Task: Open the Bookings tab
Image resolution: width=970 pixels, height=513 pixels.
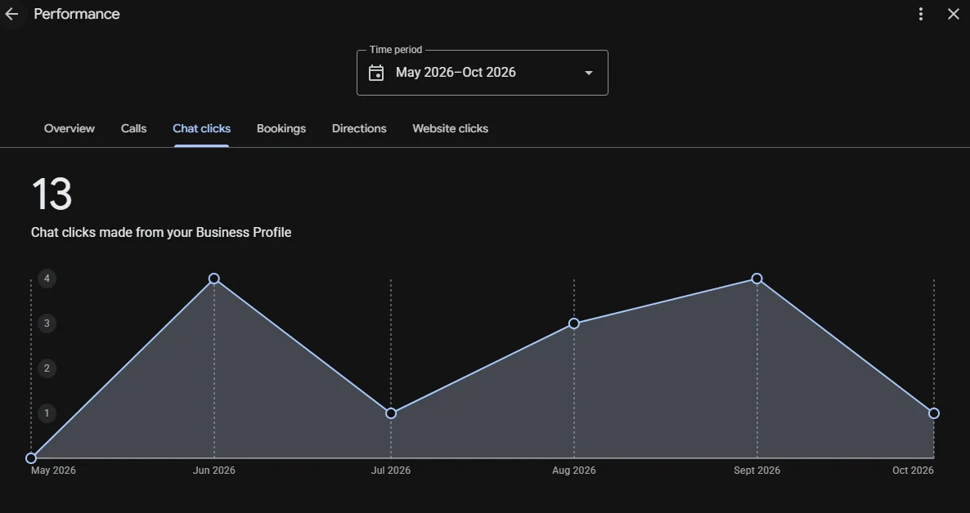Action: (x=281, y=128)
